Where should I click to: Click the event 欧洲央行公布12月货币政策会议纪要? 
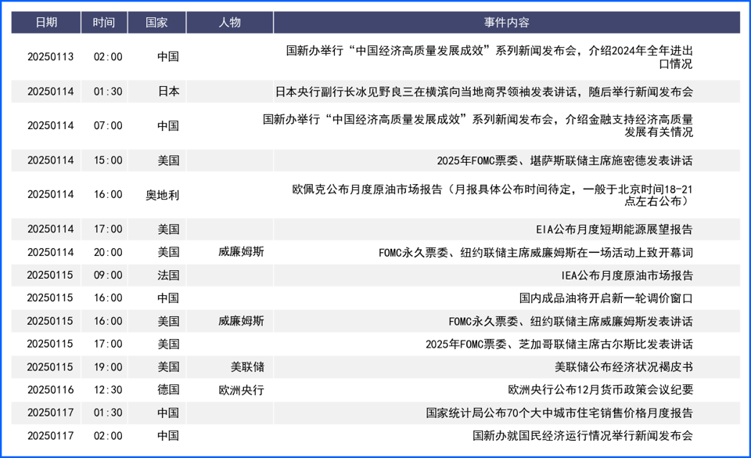tap(601, 390)
